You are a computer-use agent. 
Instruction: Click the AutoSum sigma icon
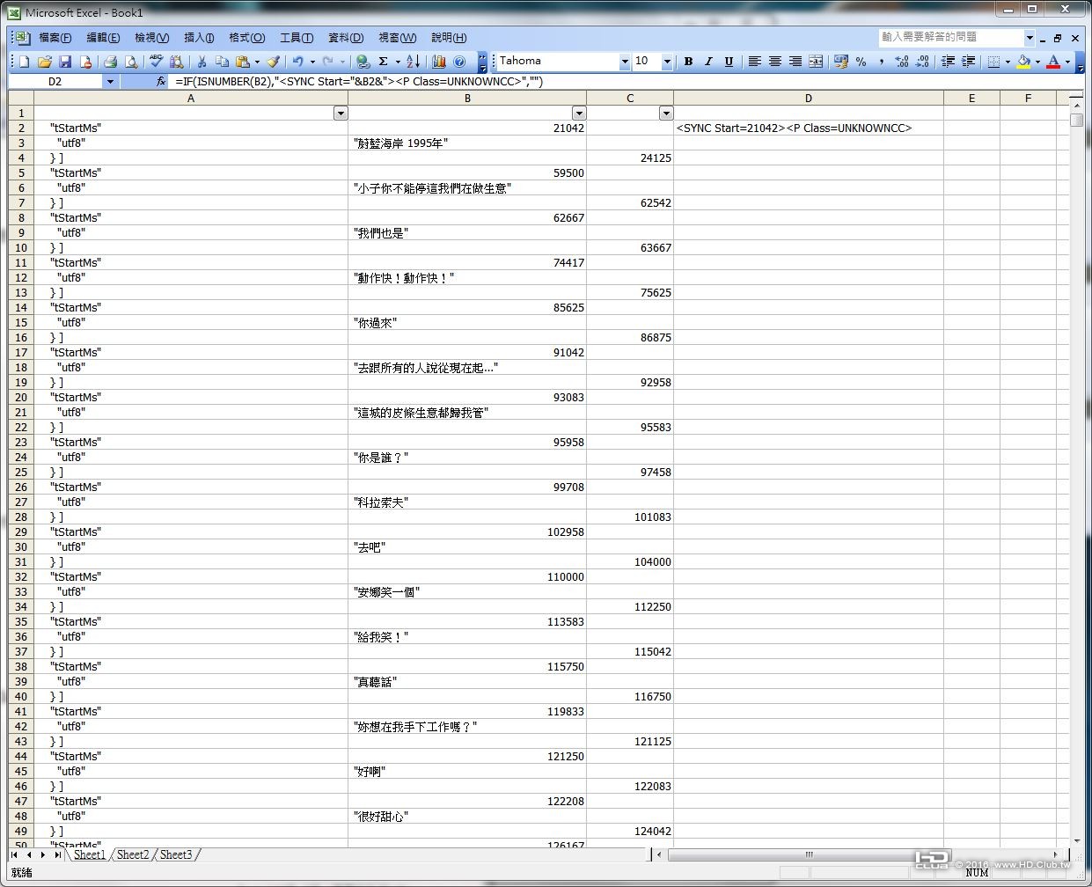[384, 62]
